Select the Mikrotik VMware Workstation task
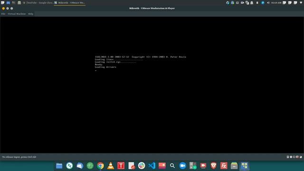 click(x=70, y=3)
